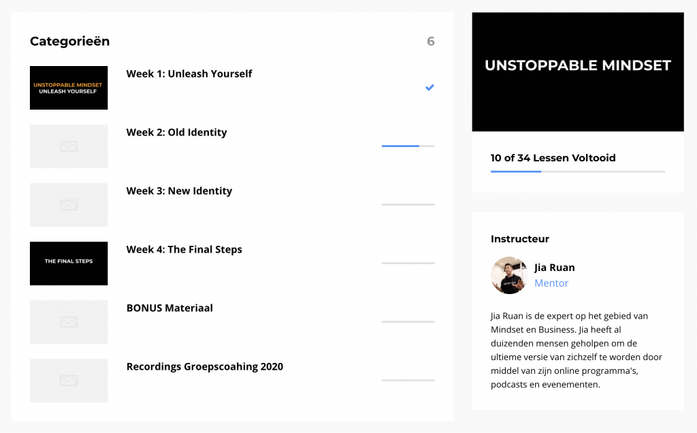The height and width of the screenshot is (433, 697).
Task: Select the BONUS Materiaal placeholder image
Action: pyautogui.click(x=69, y=322)
